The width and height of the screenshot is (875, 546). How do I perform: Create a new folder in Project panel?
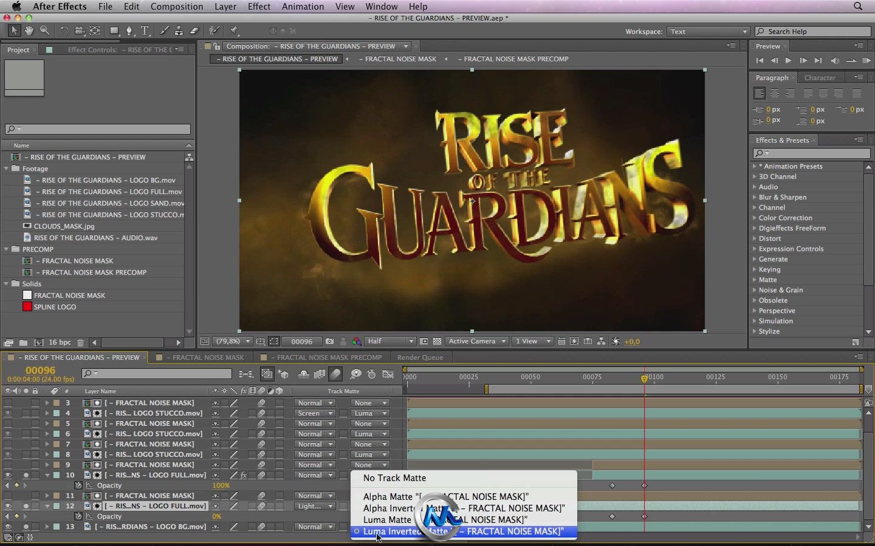coord(23,343)
